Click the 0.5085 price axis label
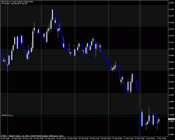The width and height of the screenshot is (175, 140). point(172,55)
